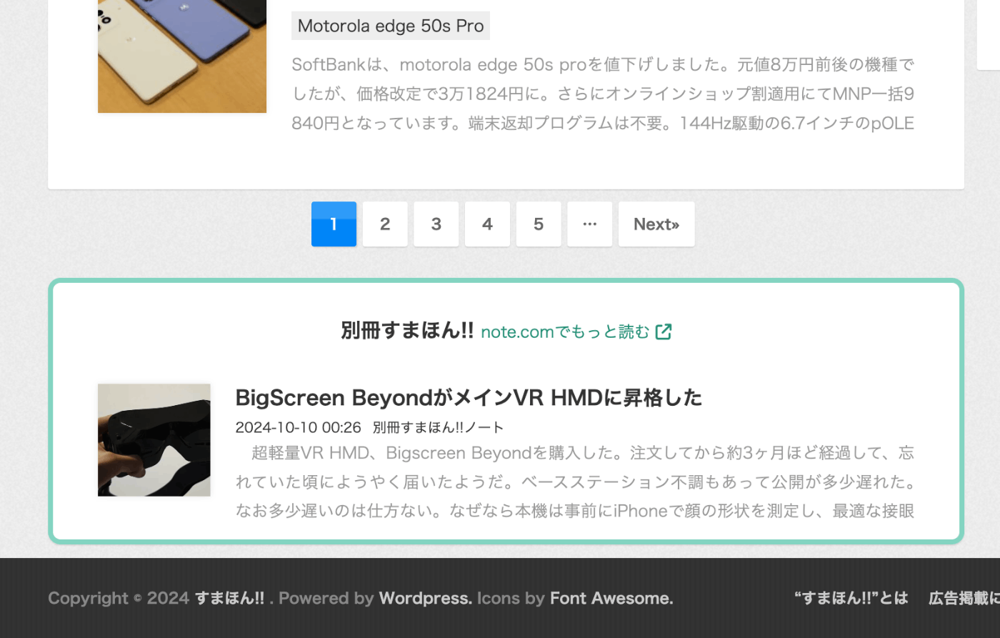Go to pagination page 3
The height and width of the screenshot is (638, 1000).
point(436,224)
